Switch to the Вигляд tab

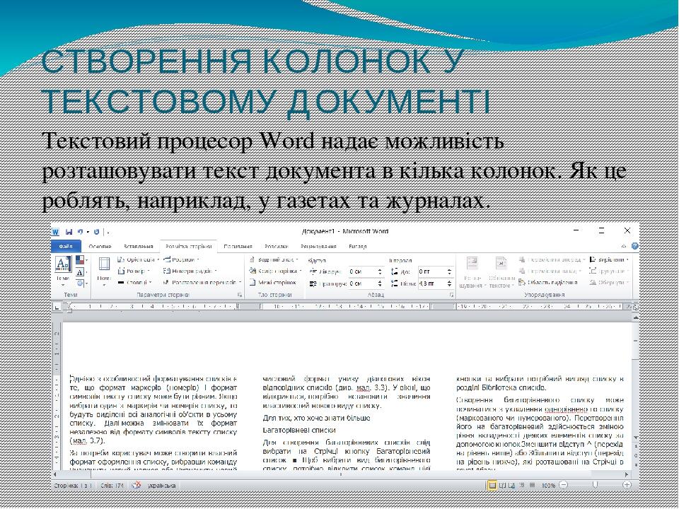click(358, 246)
